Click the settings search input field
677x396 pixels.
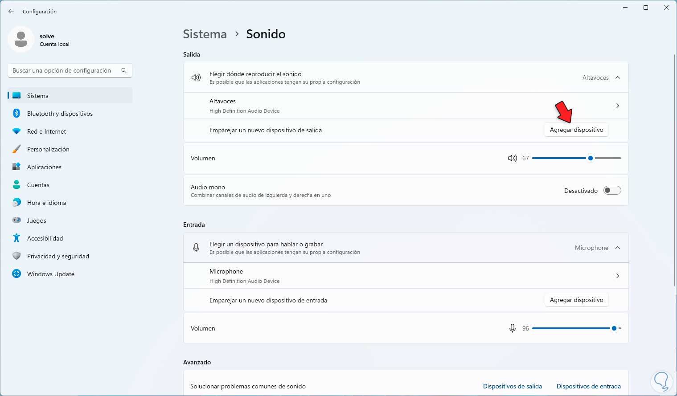62,70
